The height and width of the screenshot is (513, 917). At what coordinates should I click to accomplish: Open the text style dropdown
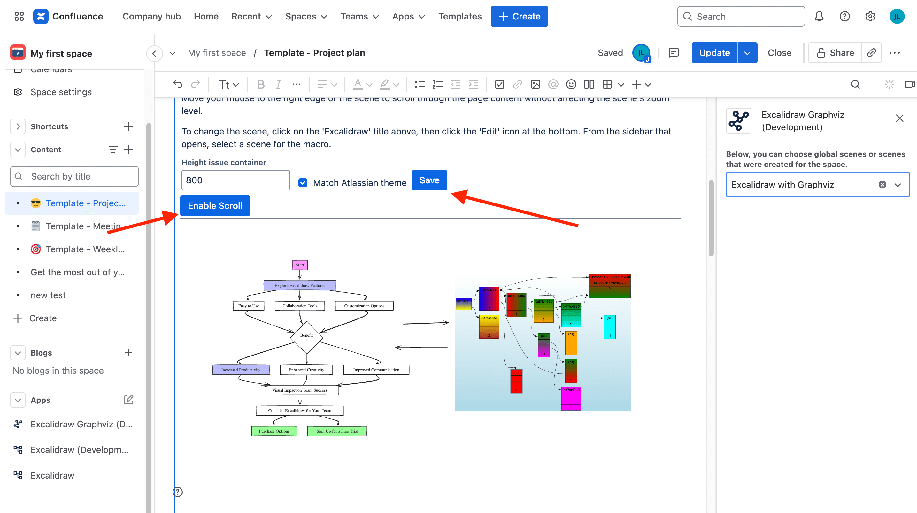pyautogui.click(x=228, y=84)
